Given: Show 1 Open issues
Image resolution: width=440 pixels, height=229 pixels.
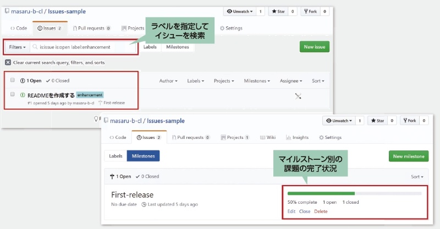Looking at the screenshot, I should 31,81.
